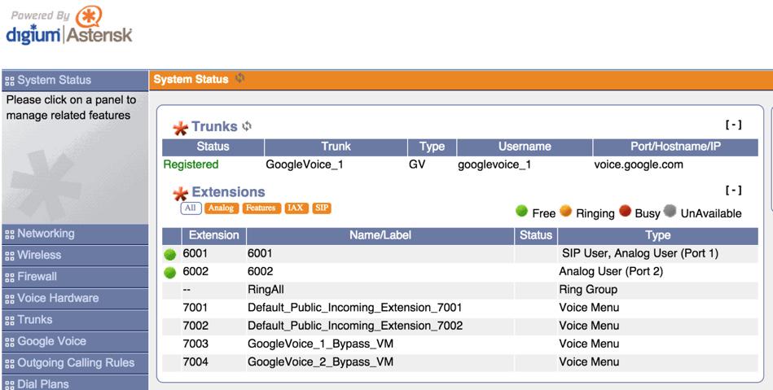Click the trunk Type column header
The width and height of the screenshot is (773, 390).
click(432, 147)
